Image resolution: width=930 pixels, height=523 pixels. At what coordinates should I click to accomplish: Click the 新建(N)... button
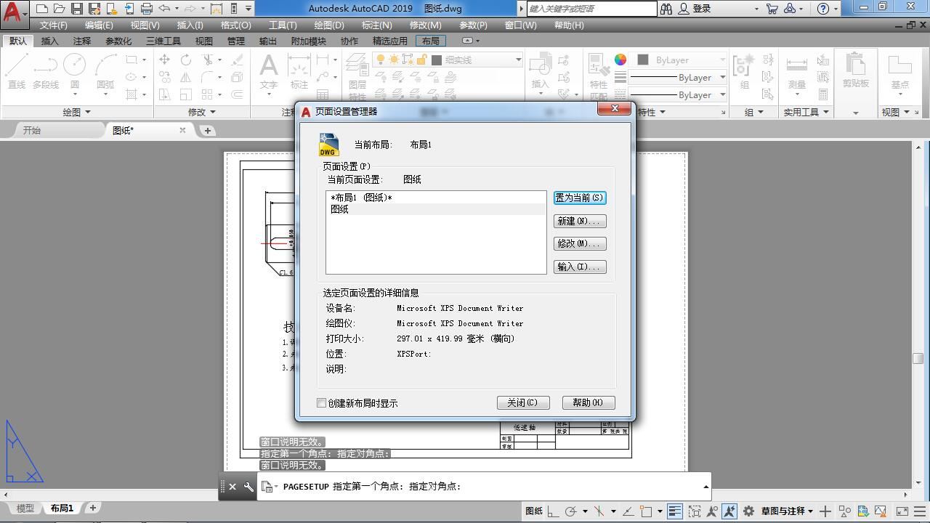click(580, 221)
